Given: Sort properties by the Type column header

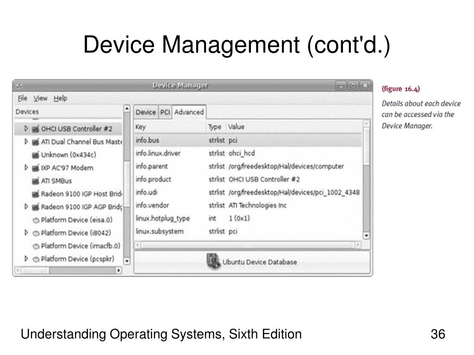Looking at the screenshot, I should [x=216, y=127].
